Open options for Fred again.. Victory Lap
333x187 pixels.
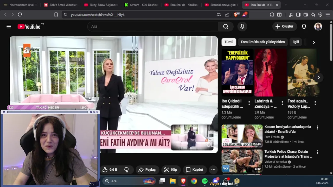coord(315,103)
